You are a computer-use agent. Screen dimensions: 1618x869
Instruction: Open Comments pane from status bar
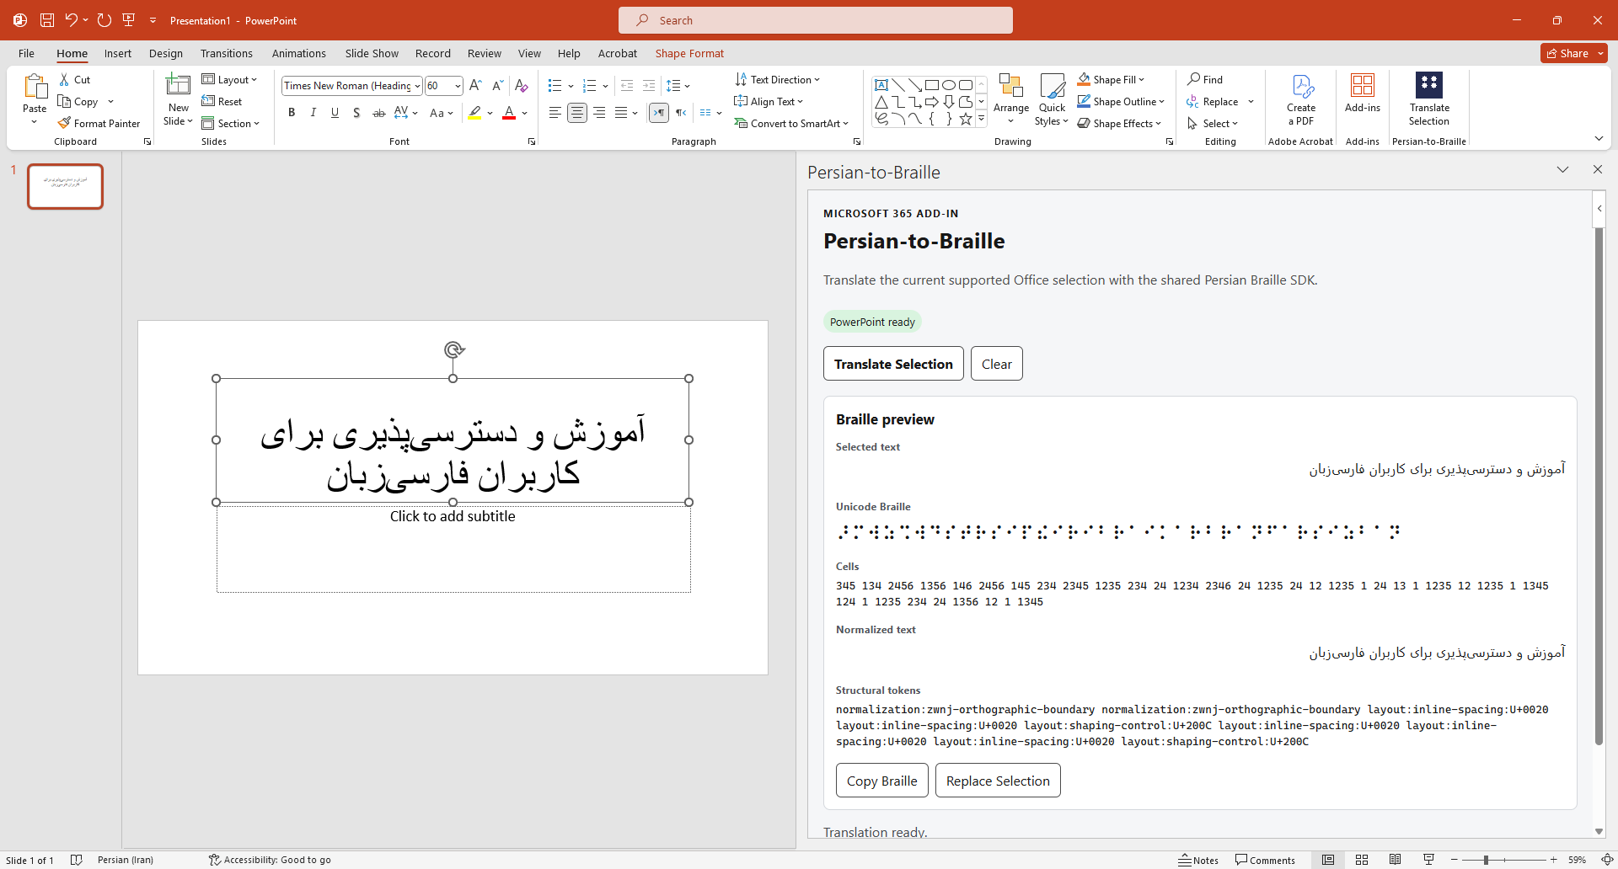1265,860
